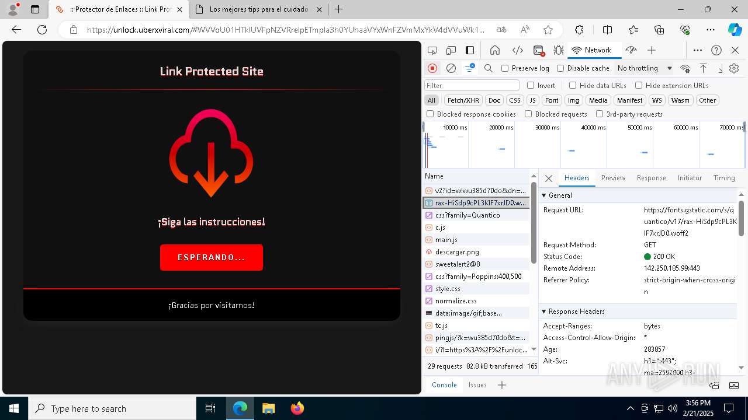Filter requests by Fetch/XHR
The image size is (748, 420).
tap(463, 100)
